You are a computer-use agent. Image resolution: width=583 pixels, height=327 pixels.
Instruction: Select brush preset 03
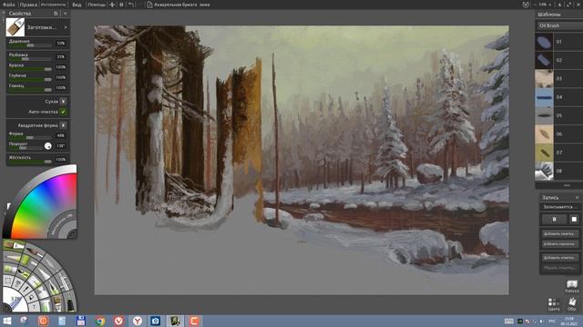[x=558, y=79]
